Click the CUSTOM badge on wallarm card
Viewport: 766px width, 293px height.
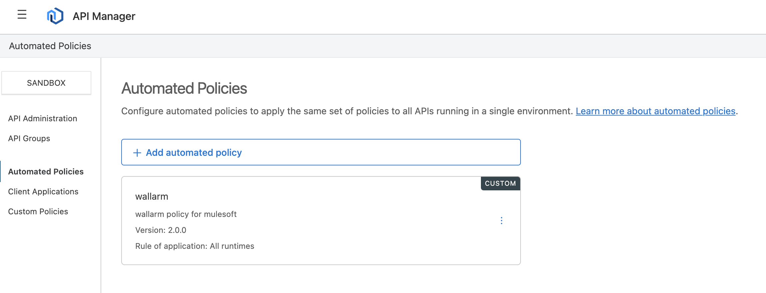click(500, 183)
